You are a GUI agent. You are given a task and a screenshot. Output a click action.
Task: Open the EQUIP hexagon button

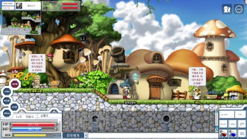coord(7,100)
